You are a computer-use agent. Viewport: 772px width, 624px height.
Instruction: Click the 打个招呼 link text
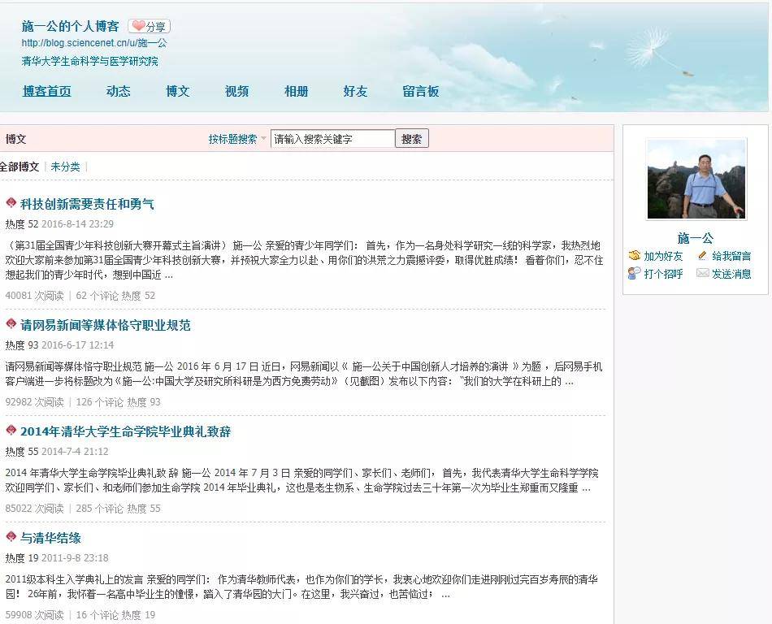(663, 274)
